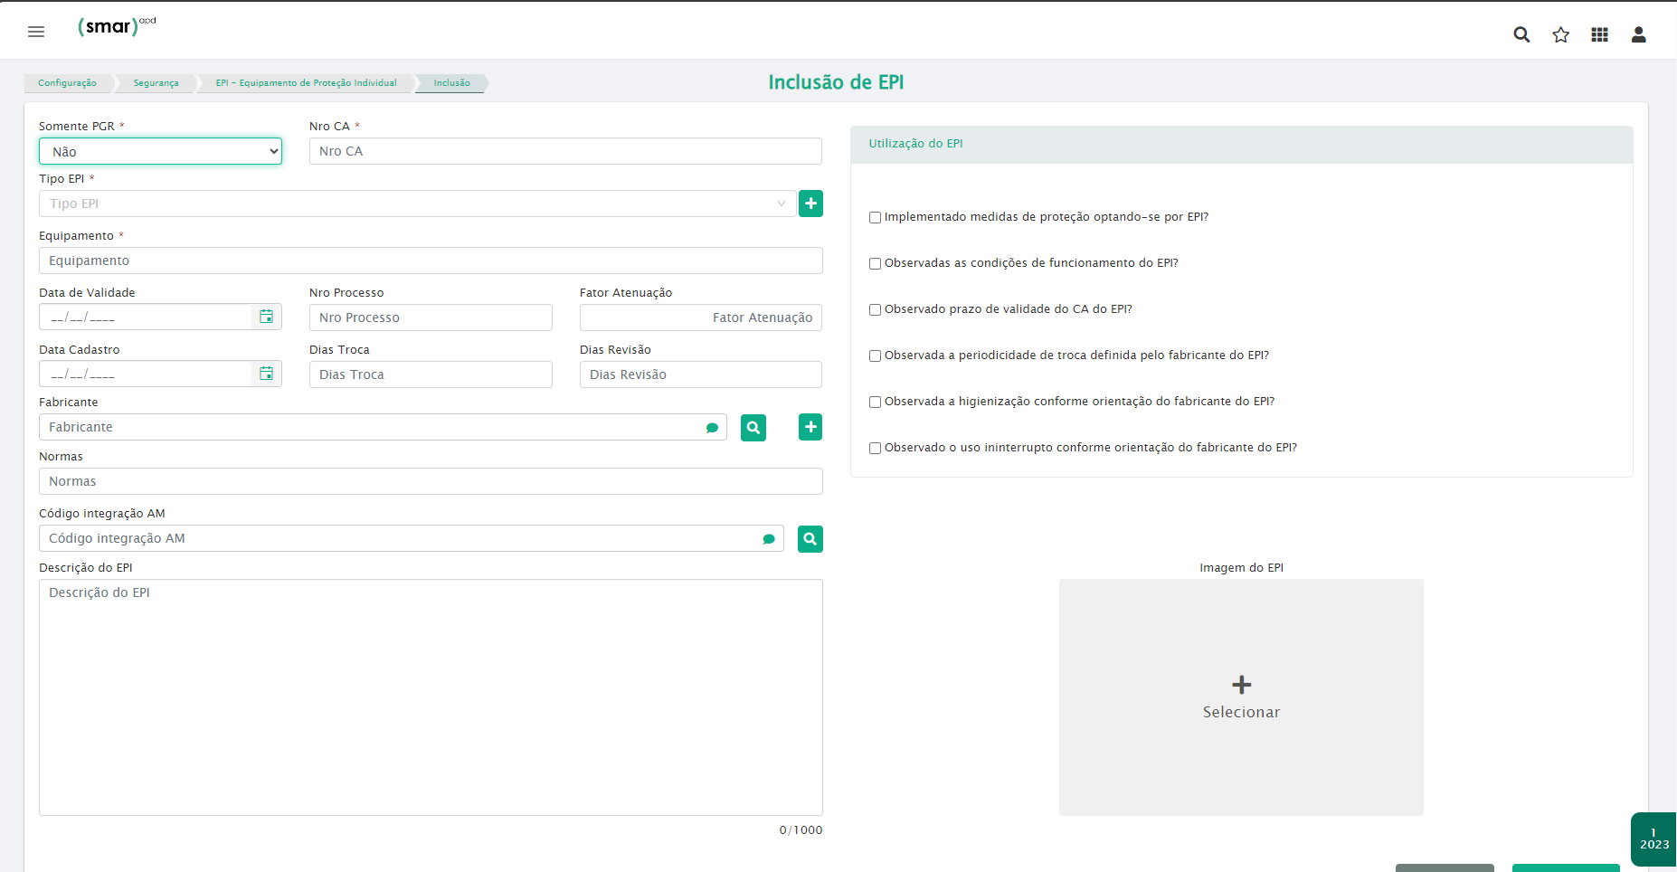Check 'Implementado medidas de proteção' checkbox
This screenshot has width=1677, height=872.
[875, 217]
